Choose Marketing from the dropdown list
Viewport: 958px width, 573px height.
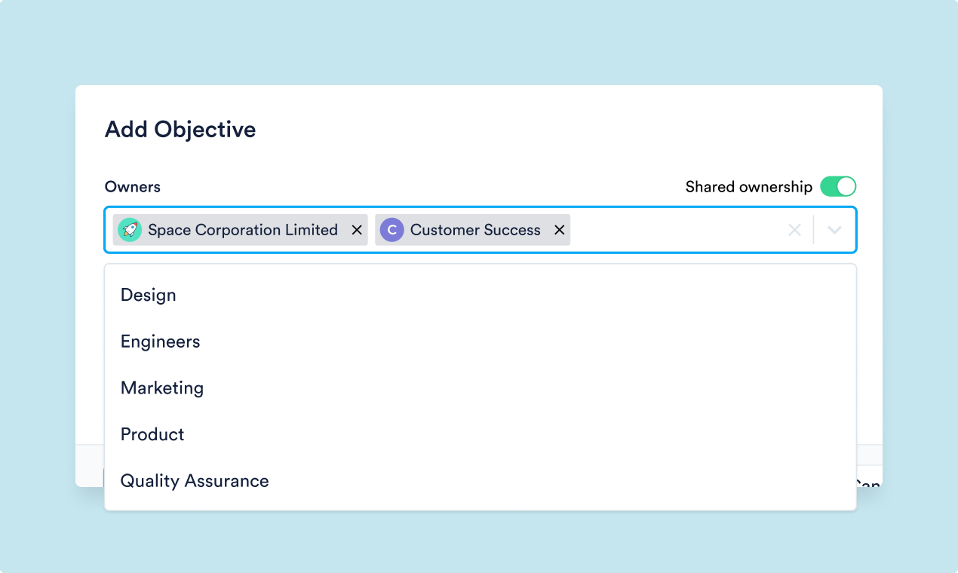click(x=161, y=388)
